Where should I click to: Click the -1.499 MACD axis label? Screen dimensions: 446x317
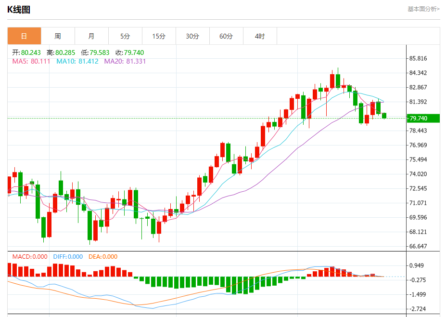click(417, 294)
